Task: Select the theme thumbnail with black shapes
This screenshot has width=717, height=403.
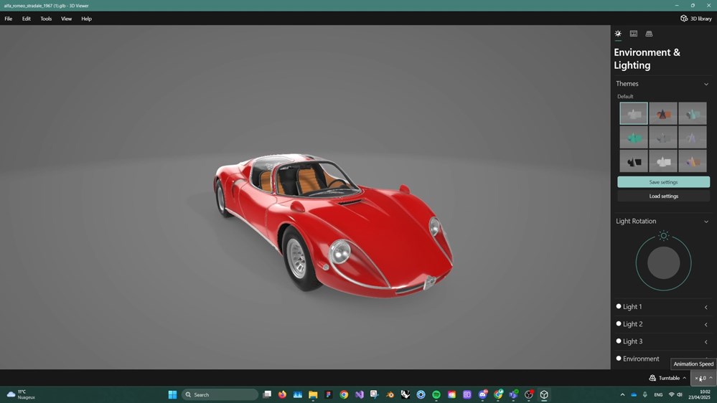Action: [x=633, y=161]
